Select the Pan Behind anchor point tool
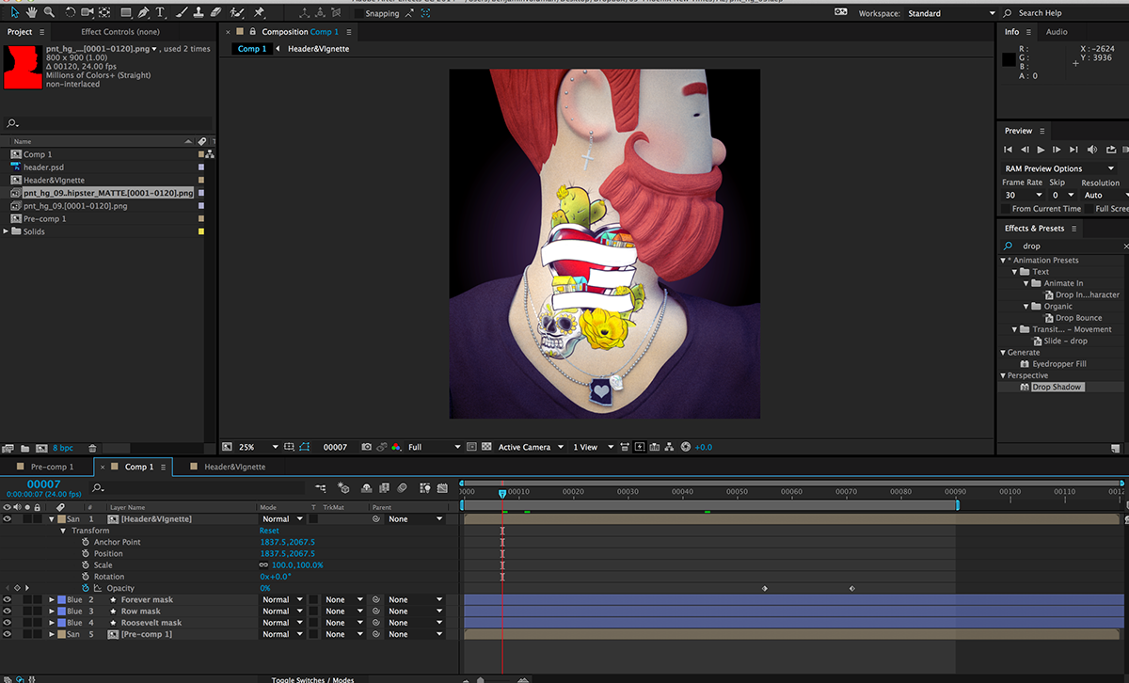This screenshot has width=1129, height=683. click(104, 13)
